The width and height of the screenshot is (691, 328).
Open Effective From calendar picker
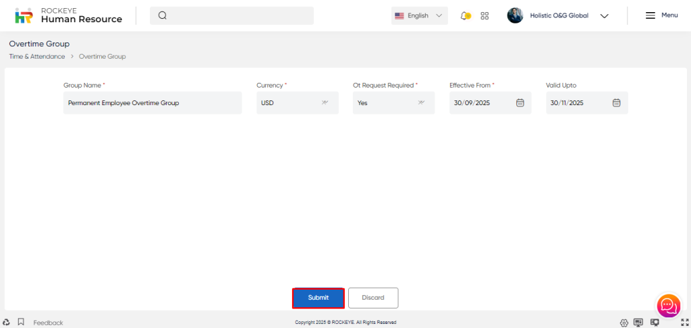(520, 103)
